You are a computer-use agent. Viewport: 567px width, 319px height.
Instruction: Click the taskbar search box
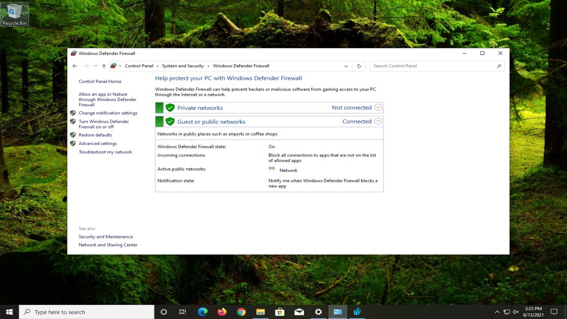coord(87,312)
